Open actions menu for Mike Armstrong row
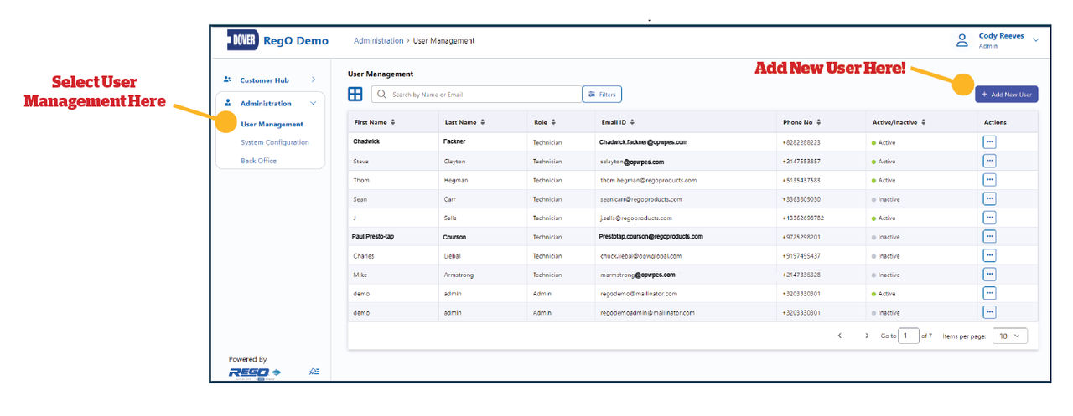 989,275
